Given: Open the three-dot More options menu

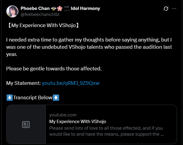Looking at the screenshot, I should pyautogui.click(x=174, y=8).
